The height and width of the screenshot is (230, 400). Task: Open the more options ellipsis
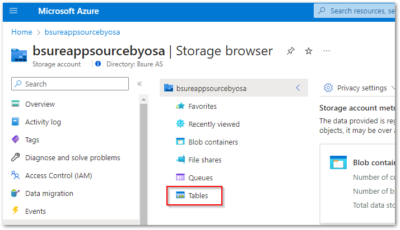tap(327, 51)
